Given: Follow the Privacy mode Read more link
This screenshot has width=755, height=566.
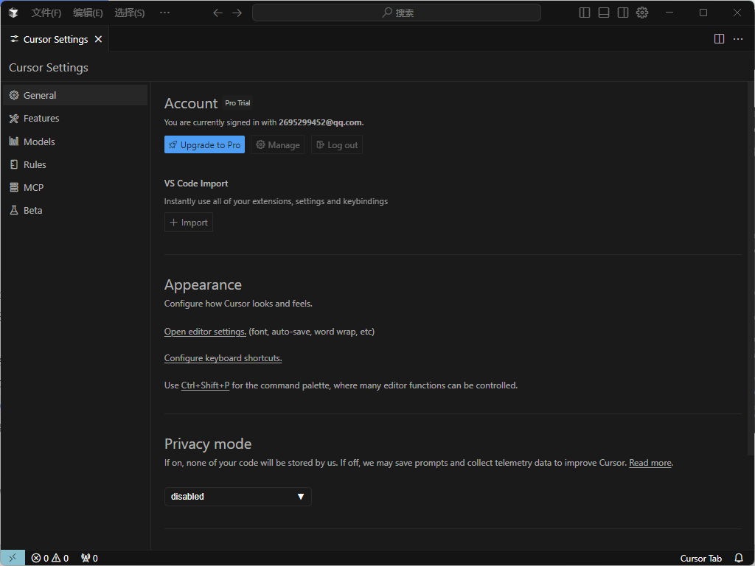Looking at the screenshot, I should (650, 463).
